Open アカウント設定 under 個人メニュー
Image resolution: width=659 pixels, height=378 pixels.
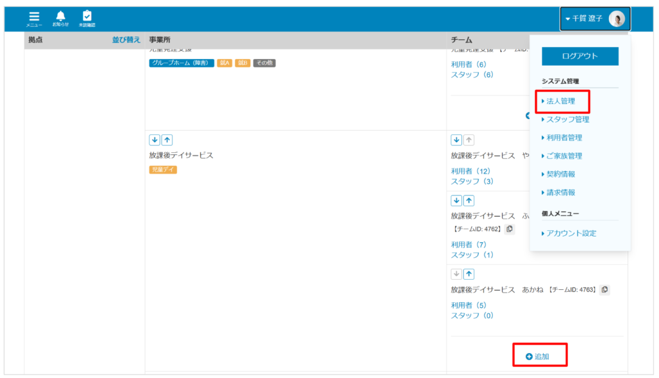pos(571,233)
